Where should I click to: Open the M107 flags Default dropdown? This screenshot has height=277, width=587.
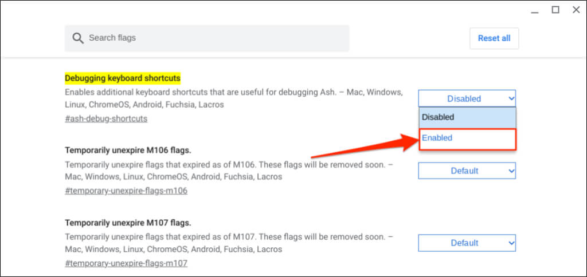(467, 243)
